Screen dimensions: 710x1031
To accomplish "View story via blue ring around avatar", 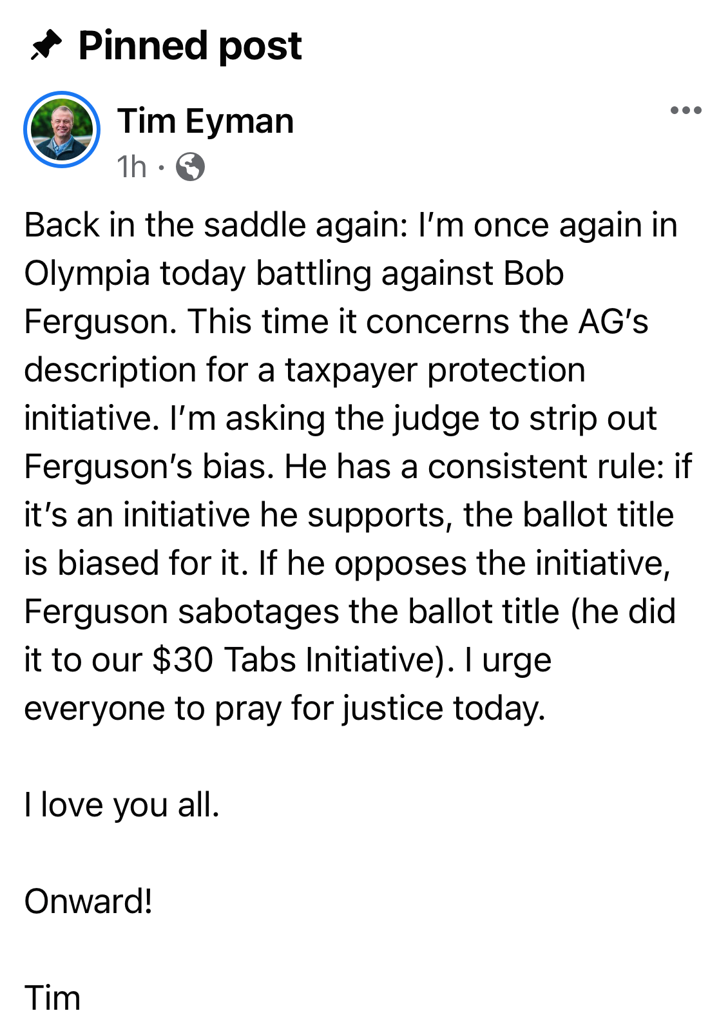I will click(62, 130).
